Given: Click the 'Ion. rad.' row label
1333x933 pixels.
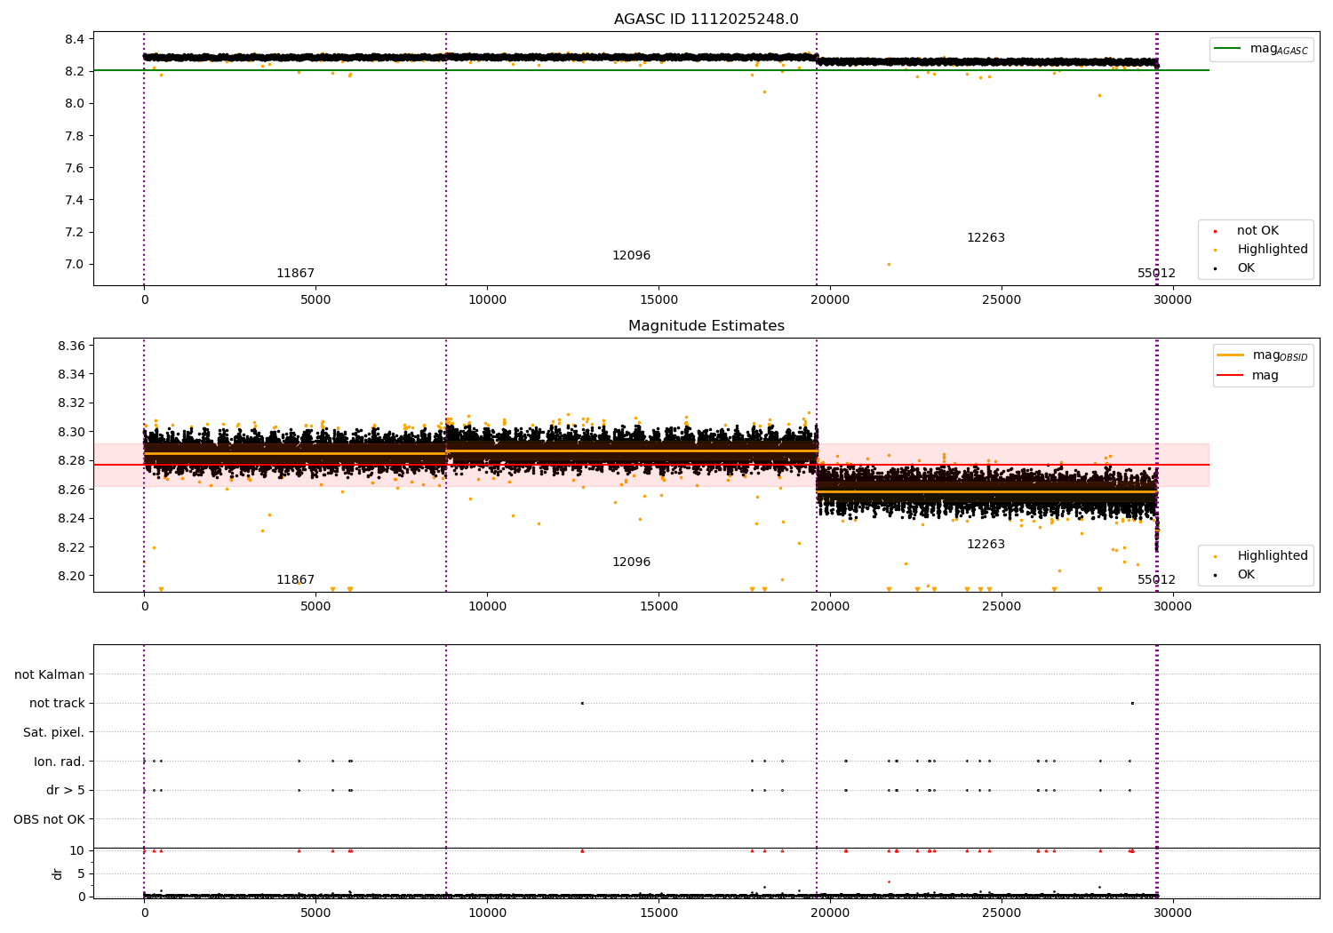Looking at the screenshot, I should [60, 762].
